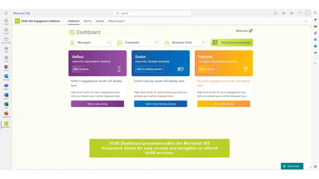
Task: Start a new training session in Enrich
Action: (x=160, y=104)
